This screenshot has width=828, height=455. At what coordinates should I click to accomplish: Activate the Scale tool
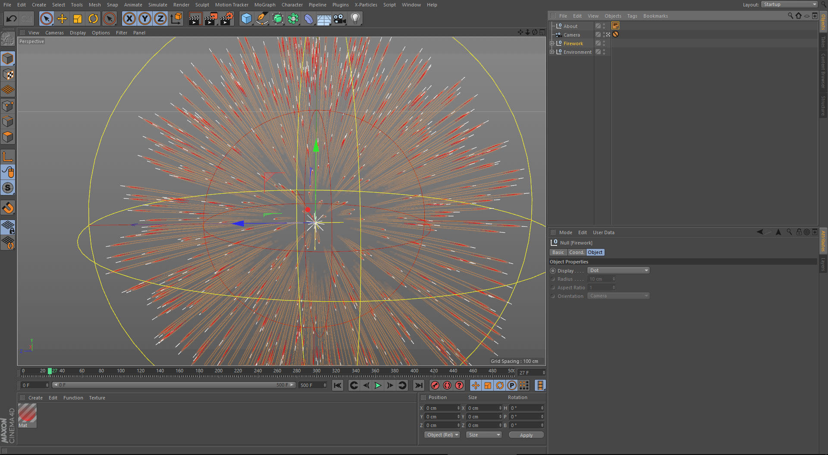(78, 19)
